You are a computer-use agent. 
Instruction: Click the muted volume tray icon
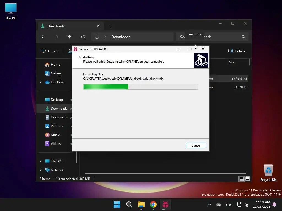coord(246,204)
